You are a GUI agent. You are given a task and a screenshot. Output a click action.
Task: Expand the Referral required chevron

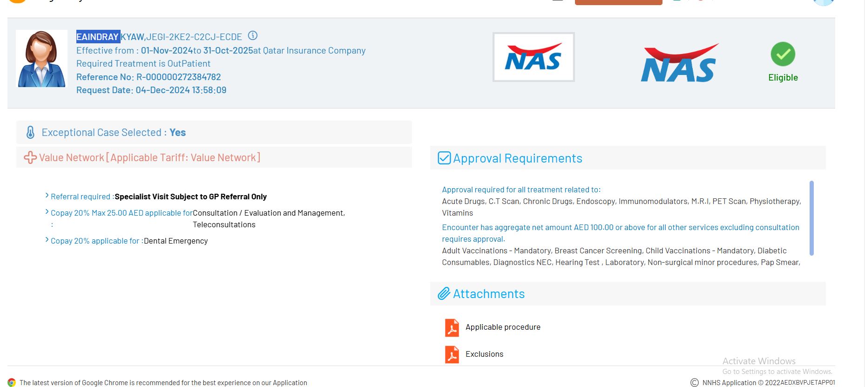coord(47,196)
